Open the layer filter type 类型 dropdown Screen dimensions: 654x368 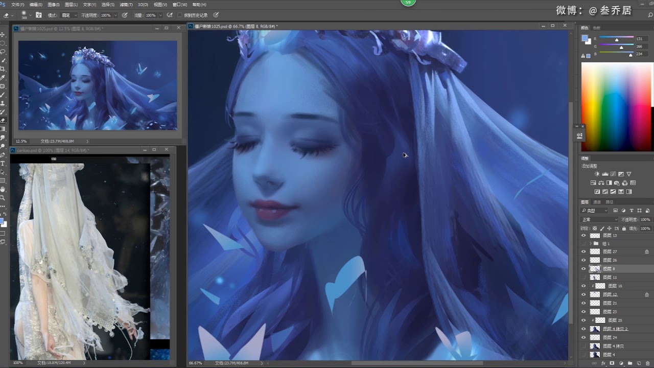coord(594,211)
